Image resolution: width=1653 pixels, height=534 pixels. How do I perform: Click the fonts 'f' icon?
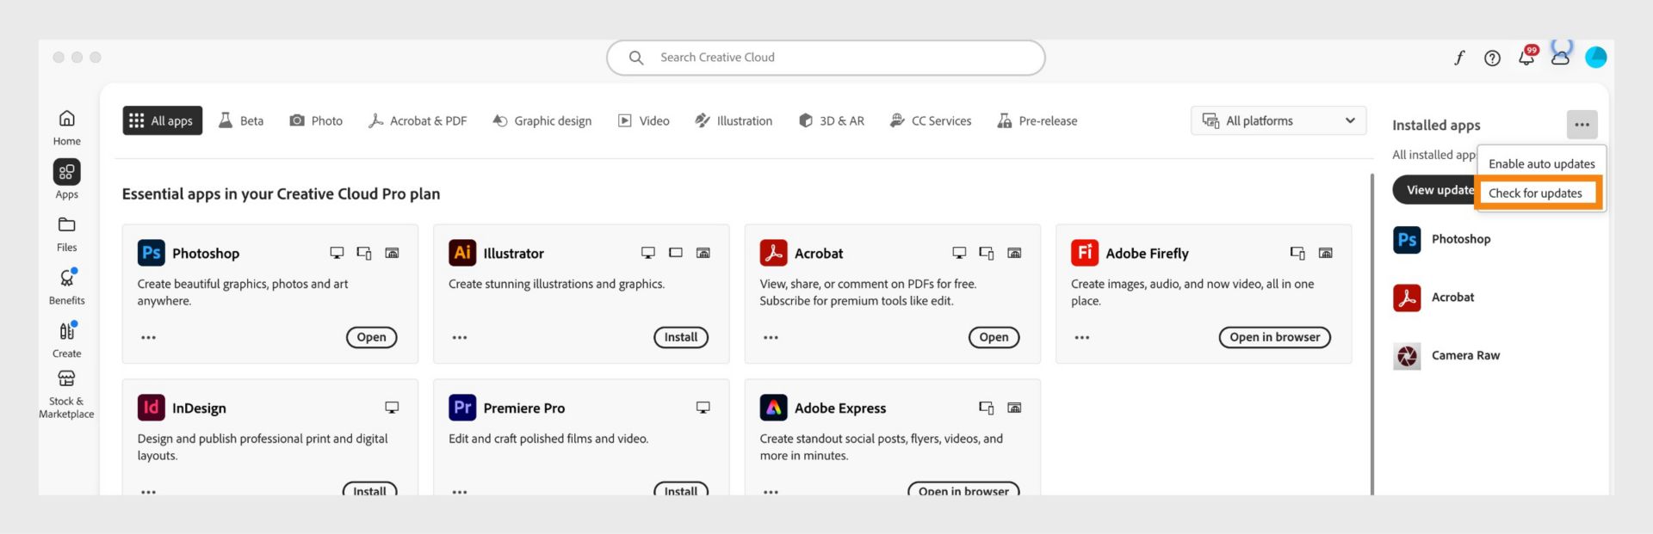click(1459, 58)
